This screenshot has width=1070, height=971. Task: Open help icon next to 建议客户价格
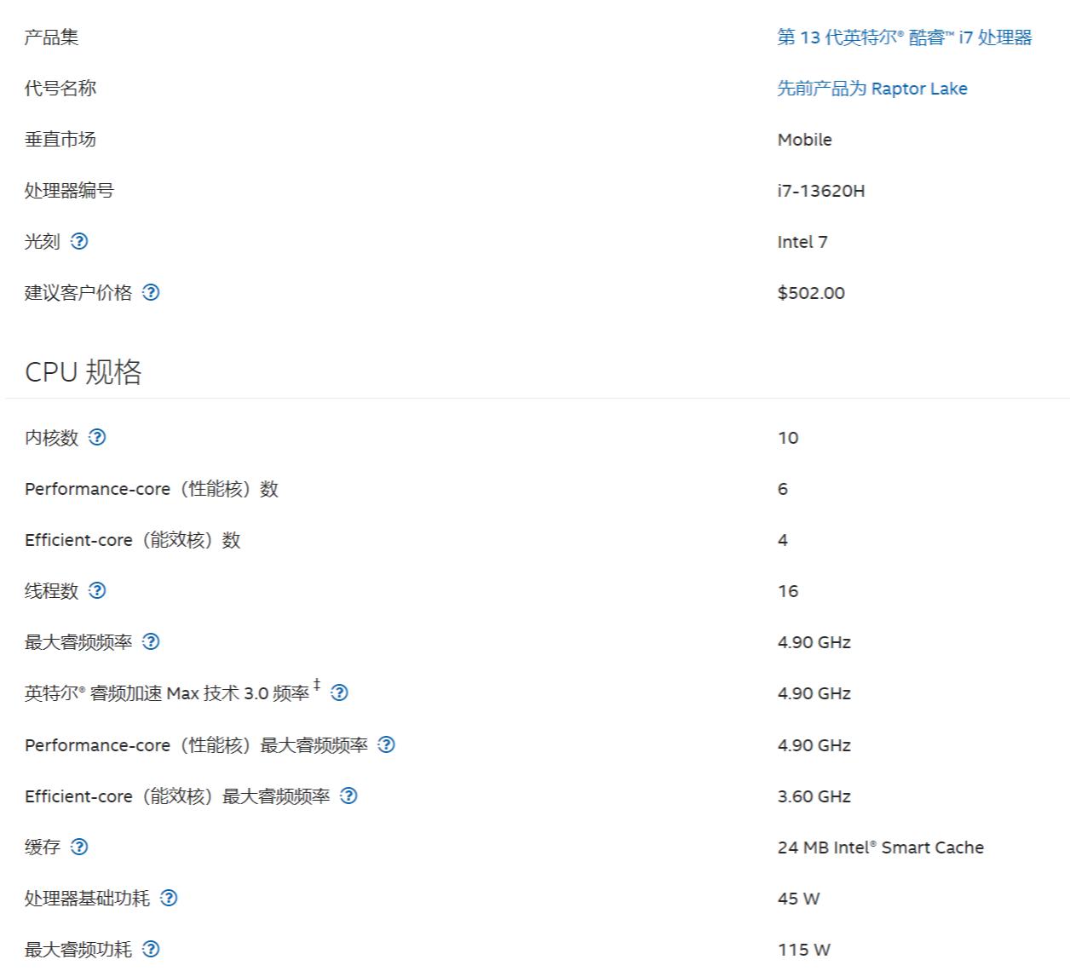click(151, 292)
